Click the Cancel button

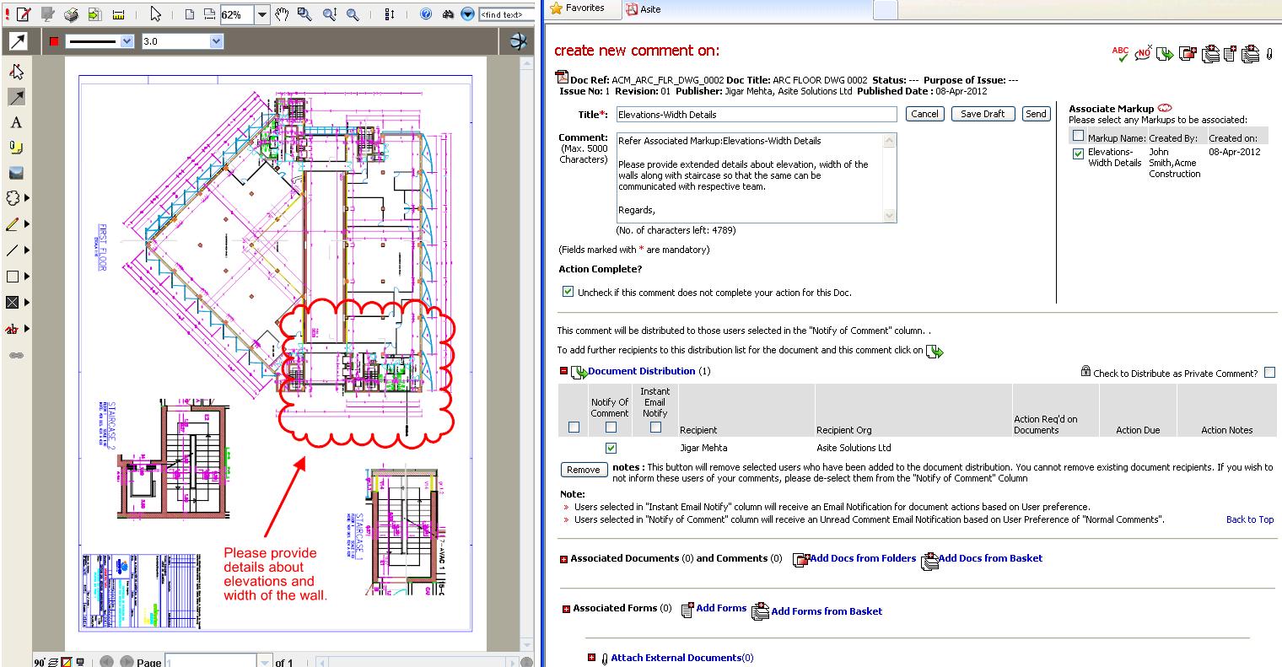pyautogui.click(x=925, y=114)
